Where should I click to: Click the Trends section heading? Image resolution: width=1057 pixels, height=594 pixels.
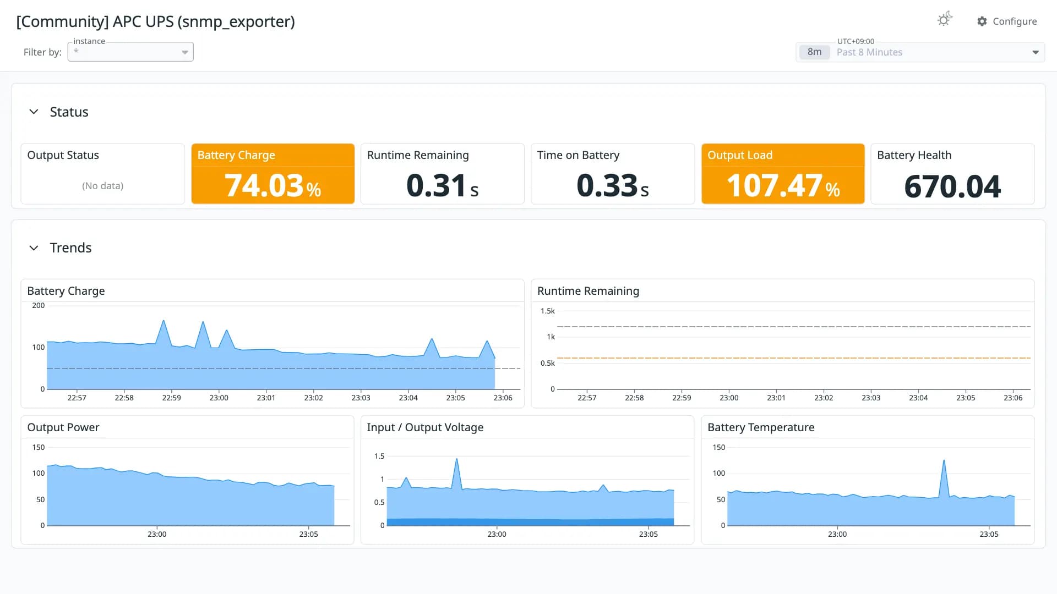click(x=71, y=248)
